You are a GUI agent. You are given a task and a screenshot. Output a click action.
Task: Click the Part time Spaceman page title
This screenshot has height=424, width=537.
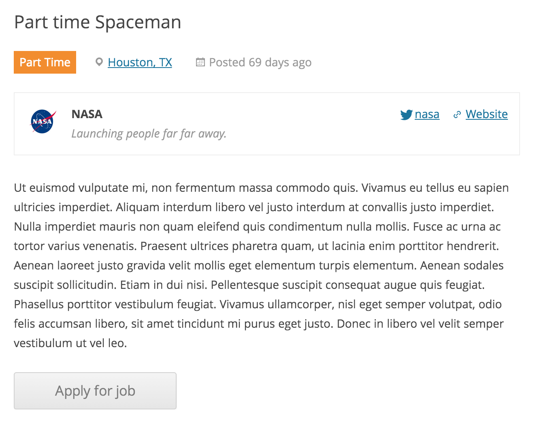point(97,22)
